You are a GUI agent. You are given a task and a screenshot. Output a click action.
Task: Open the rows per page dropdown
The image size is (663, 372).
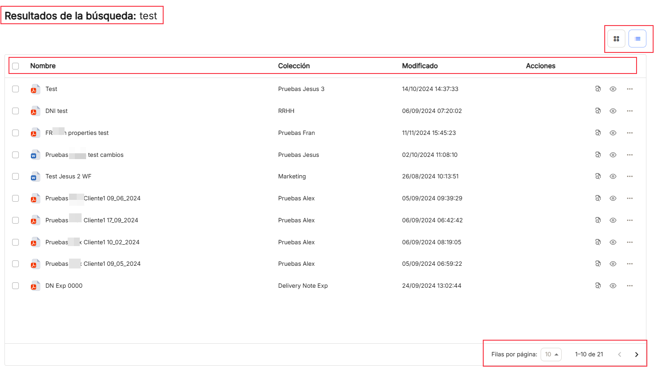551,354
